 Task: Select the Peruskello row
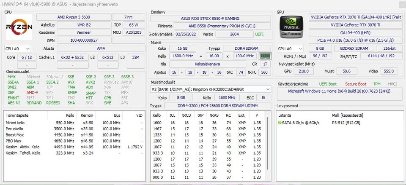(74, 129)
